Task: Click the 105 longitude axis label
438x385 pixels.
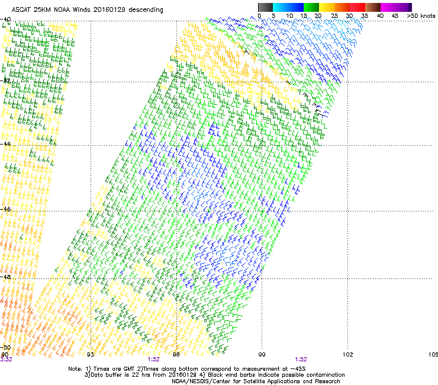Action: pos(433,355)
